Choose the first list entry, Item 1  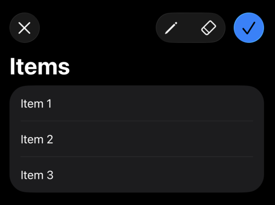click(137, 104)
